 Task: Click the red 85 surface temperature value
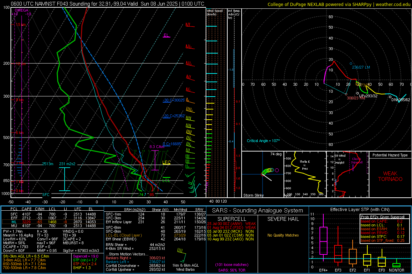click(x=152, y=195)
